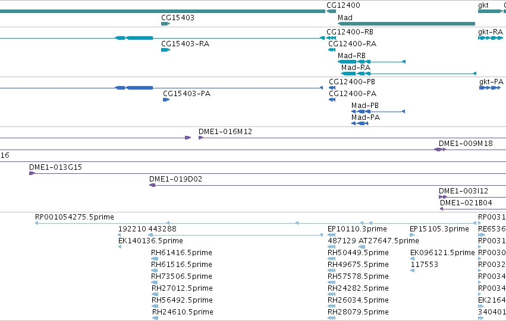Select the CG15403-PA protein arrow
The image size is (506, 321).
[x=166, y=100]
